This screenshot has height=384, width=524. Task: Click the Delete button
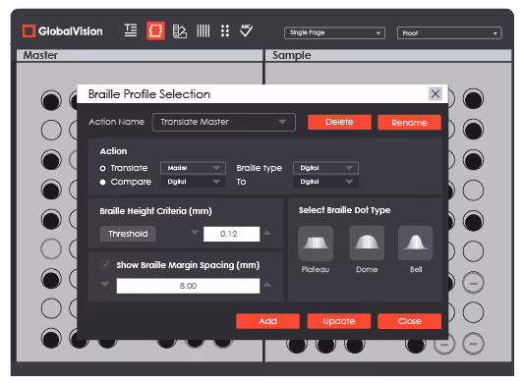point(339,122)
